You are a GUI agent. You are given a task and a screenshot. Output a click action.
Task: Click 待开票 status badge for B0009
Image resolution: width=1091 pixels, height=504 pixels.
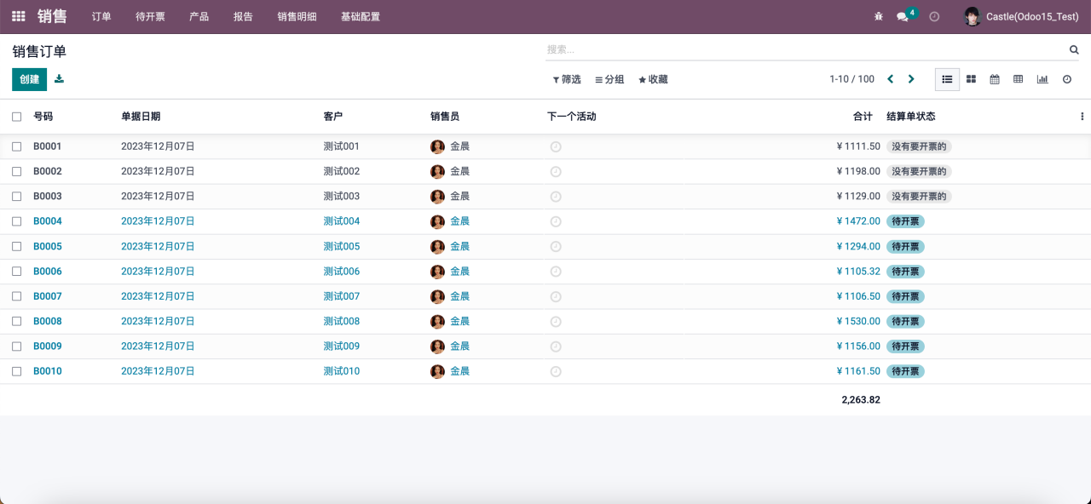905,346
